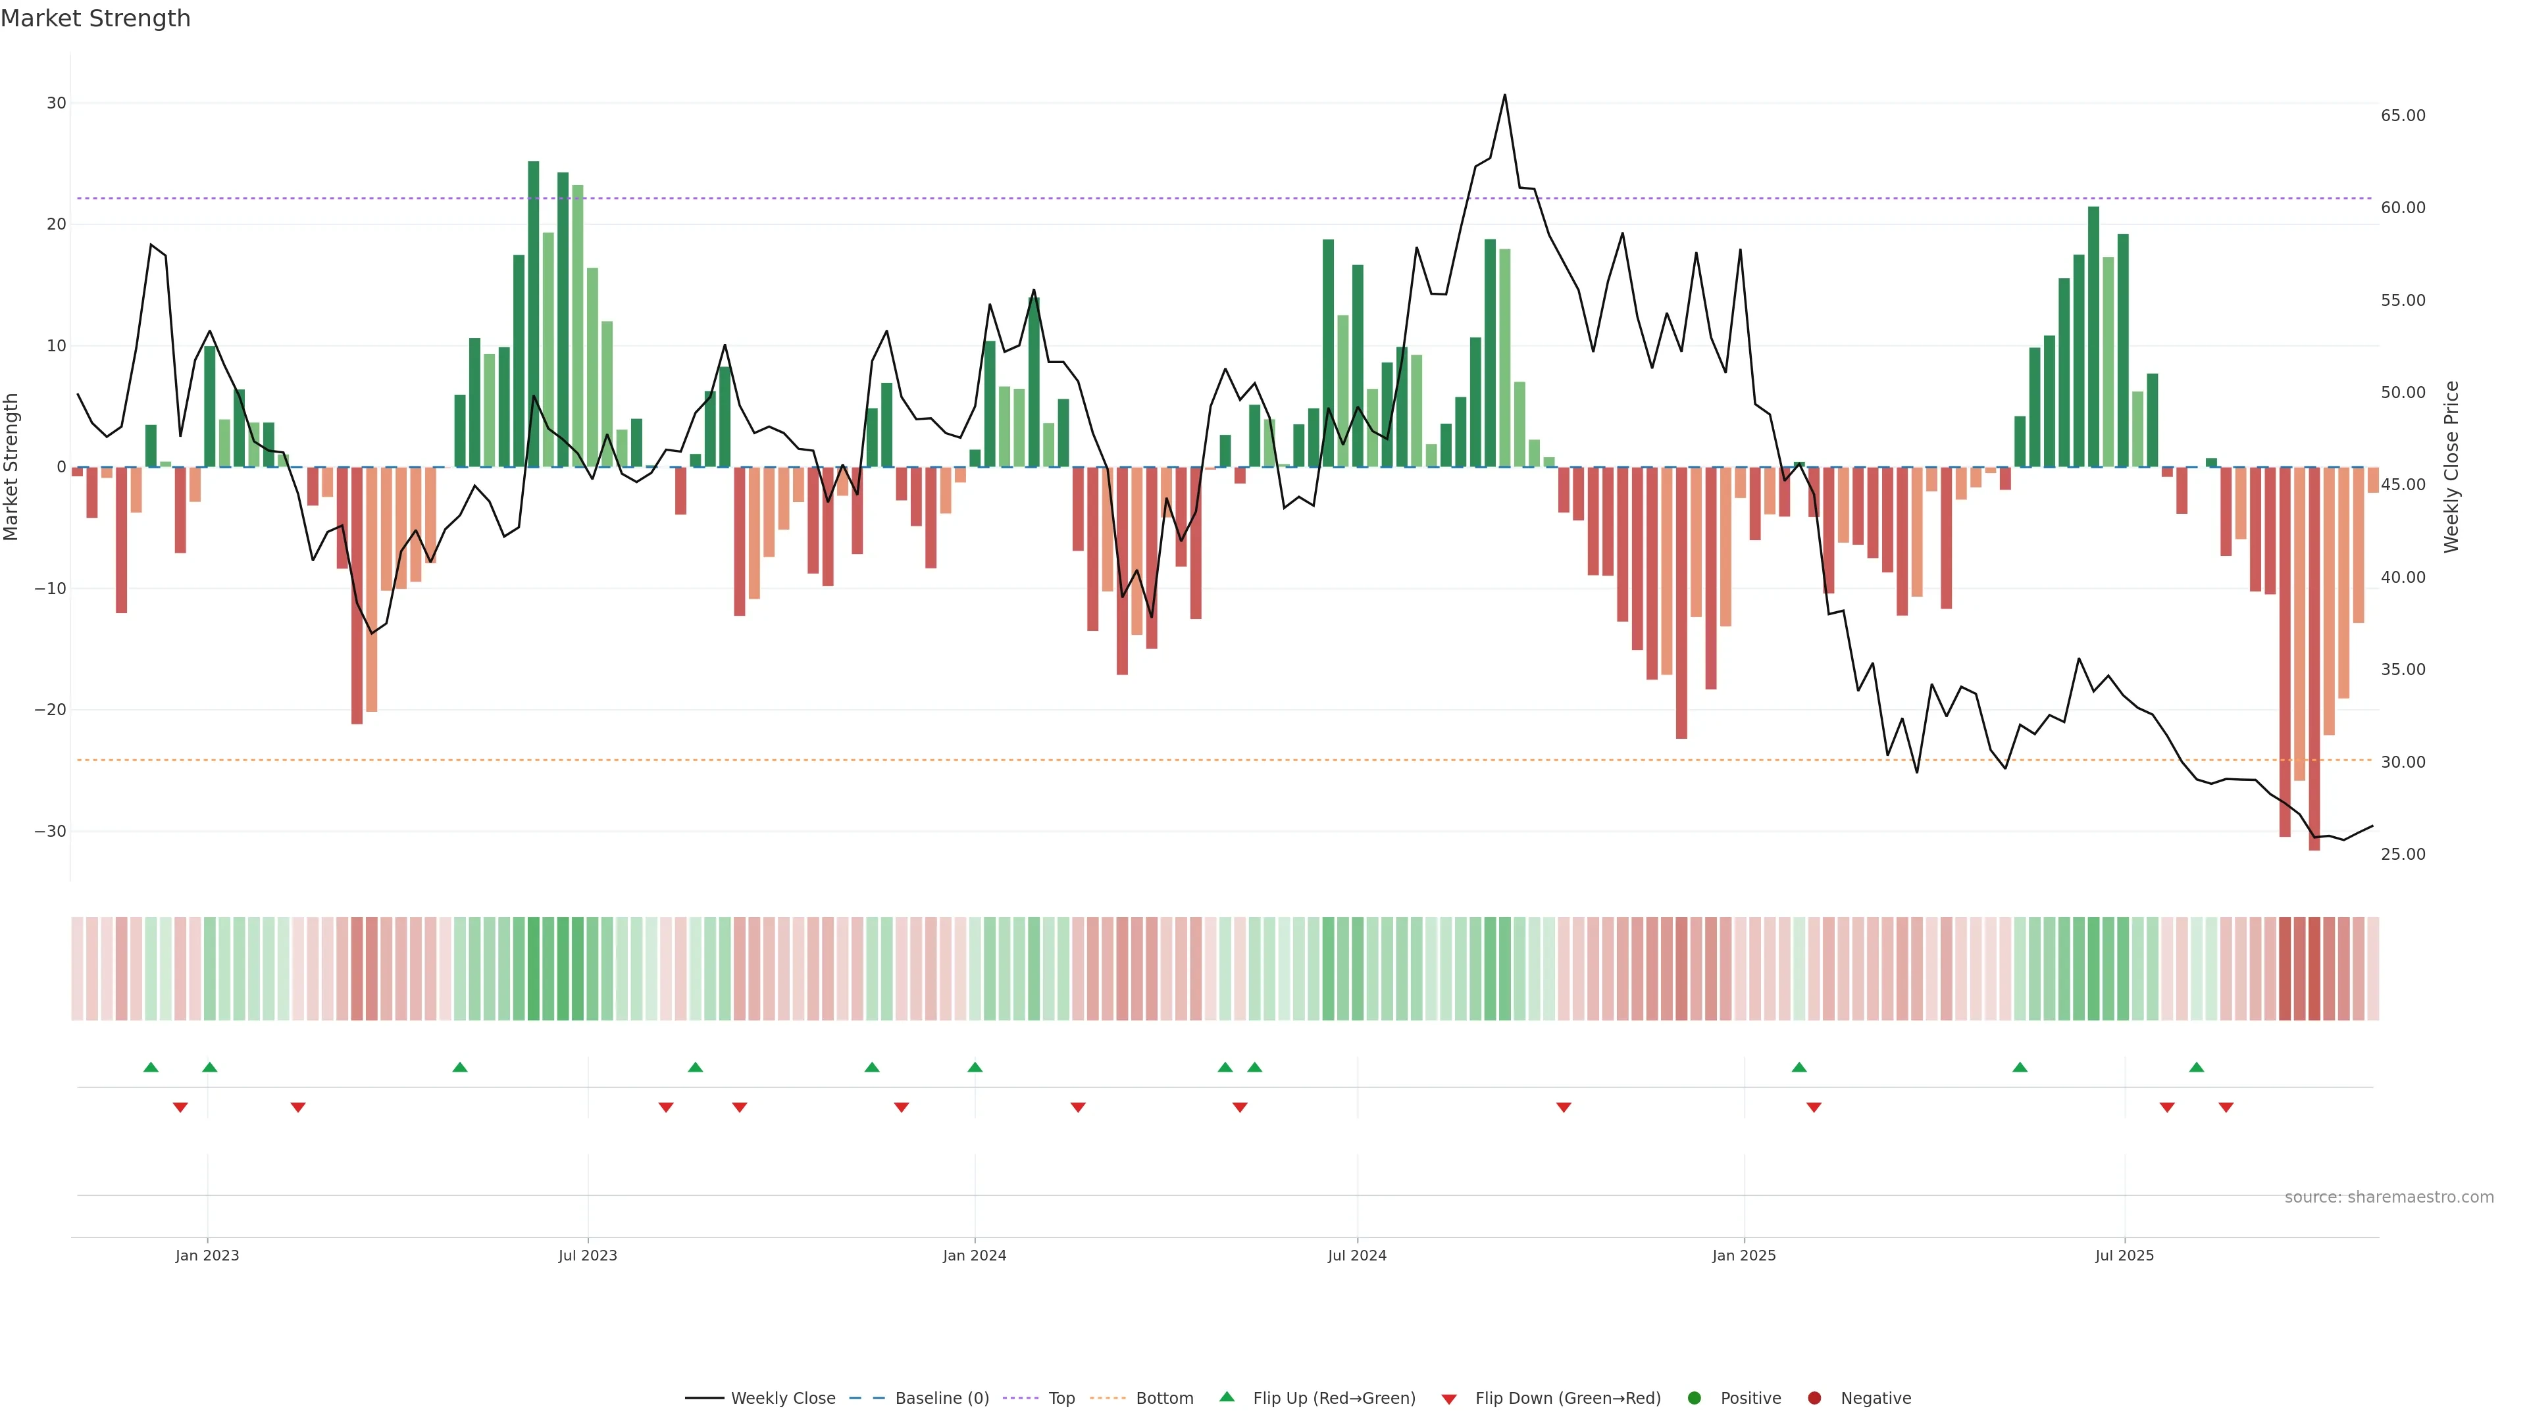Click the source: sharemaestro.com text
Screen dimensions: 2527x1421
(x=2389, y=1197)
